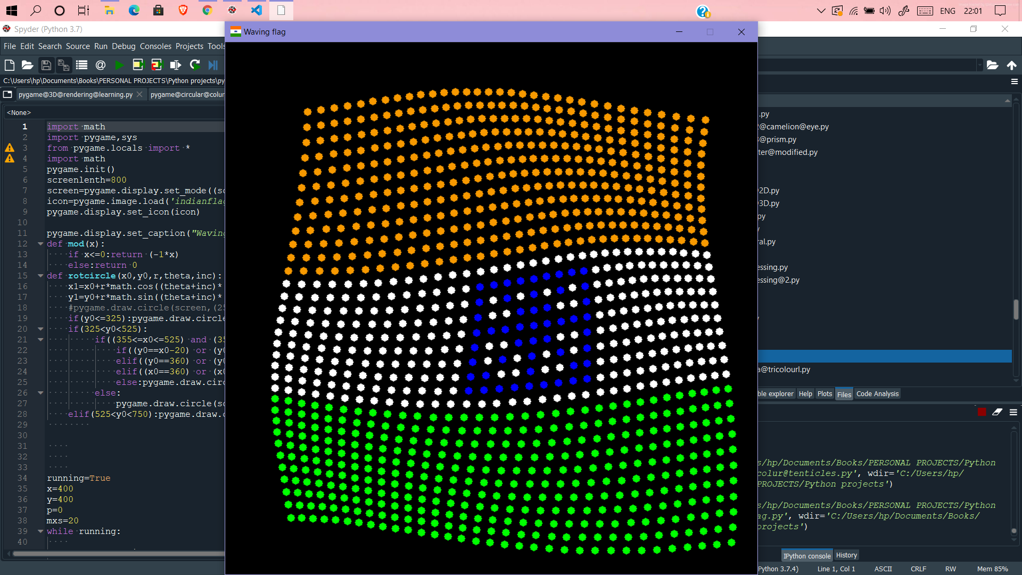Screen dimensions: 1022x575
Task: Click the Debug file icon
Action: click(213, 65)
